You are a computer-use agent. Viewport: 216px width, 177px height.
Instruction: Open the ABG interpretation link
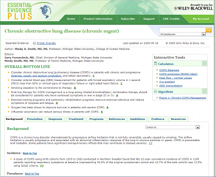(171, 86)
